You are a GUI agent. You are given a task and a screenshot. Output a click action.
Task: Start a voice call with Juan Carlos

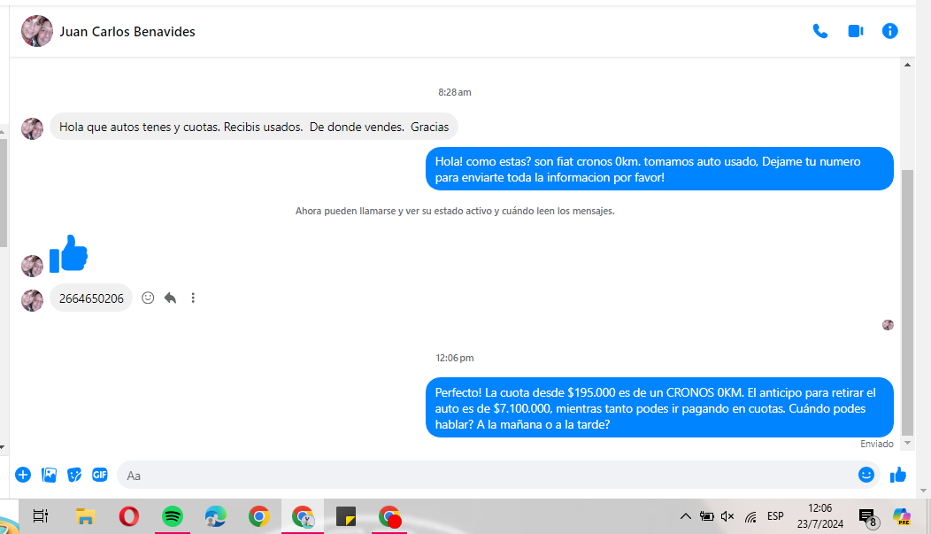click(820, 31)
